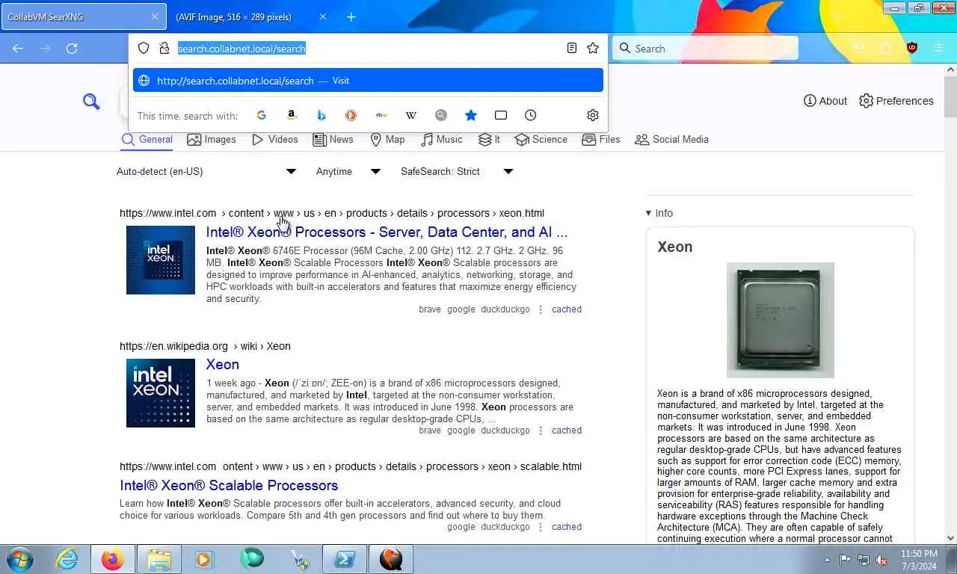This screenshot has width=957, height=574.
Task: Open PowerShell from the taskbar
Action: pos(344,559)
